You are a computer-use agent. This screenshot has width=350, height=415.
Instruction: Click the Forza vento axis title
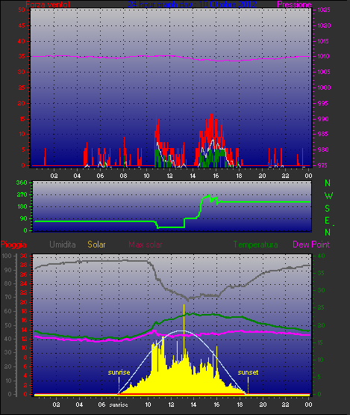tap(48, 4)
